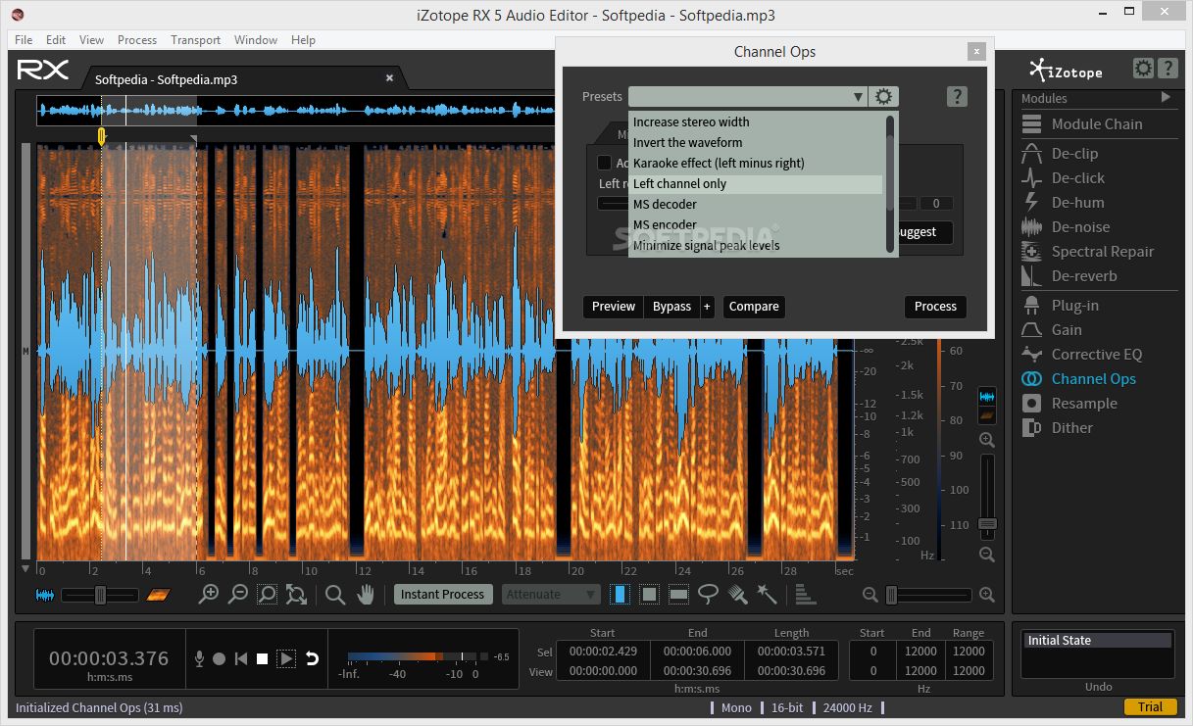The width and height of the screenshot is (1193, 726).
Task: Choose 'MS decoder' preset
Action: (x=756, y=205)
